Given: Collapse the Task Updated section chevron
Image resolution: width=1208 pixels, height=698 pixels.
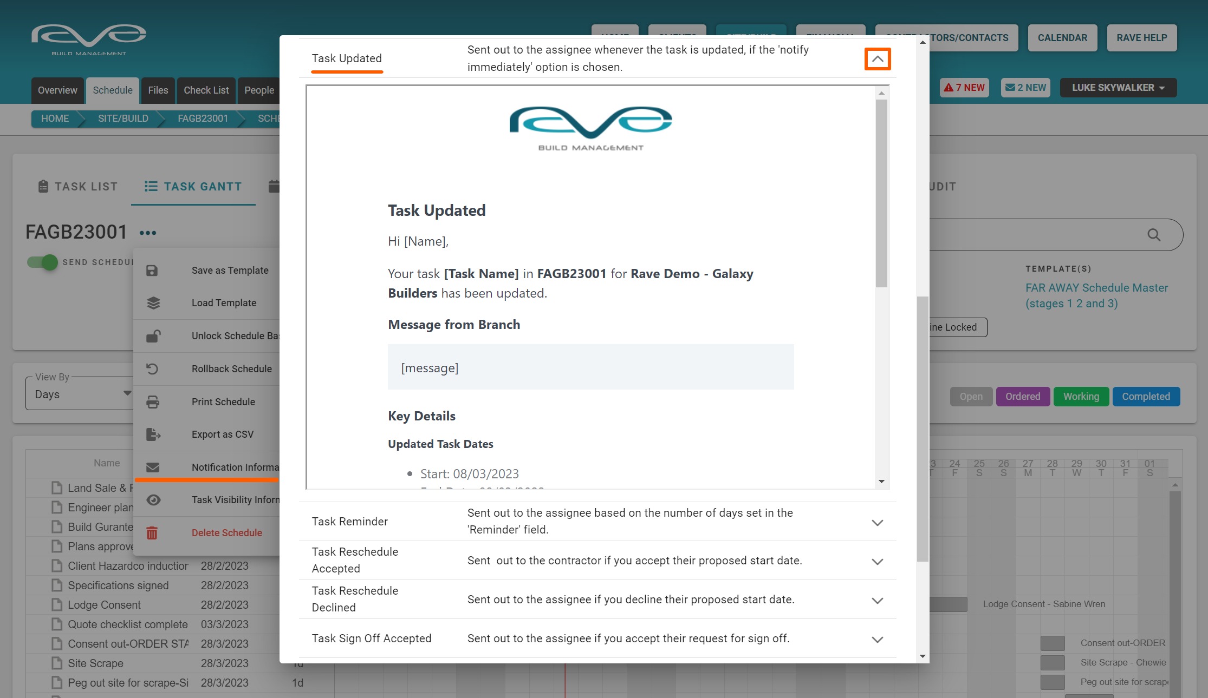Looking at the screenshot, I should (x=877, y=59).
